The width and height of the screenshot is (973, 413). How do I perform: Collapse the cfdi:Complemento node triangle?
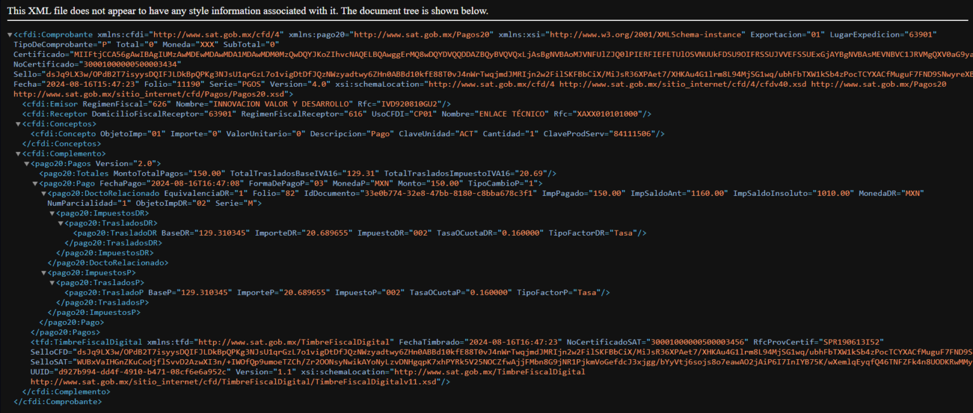(x=18, y=154)
